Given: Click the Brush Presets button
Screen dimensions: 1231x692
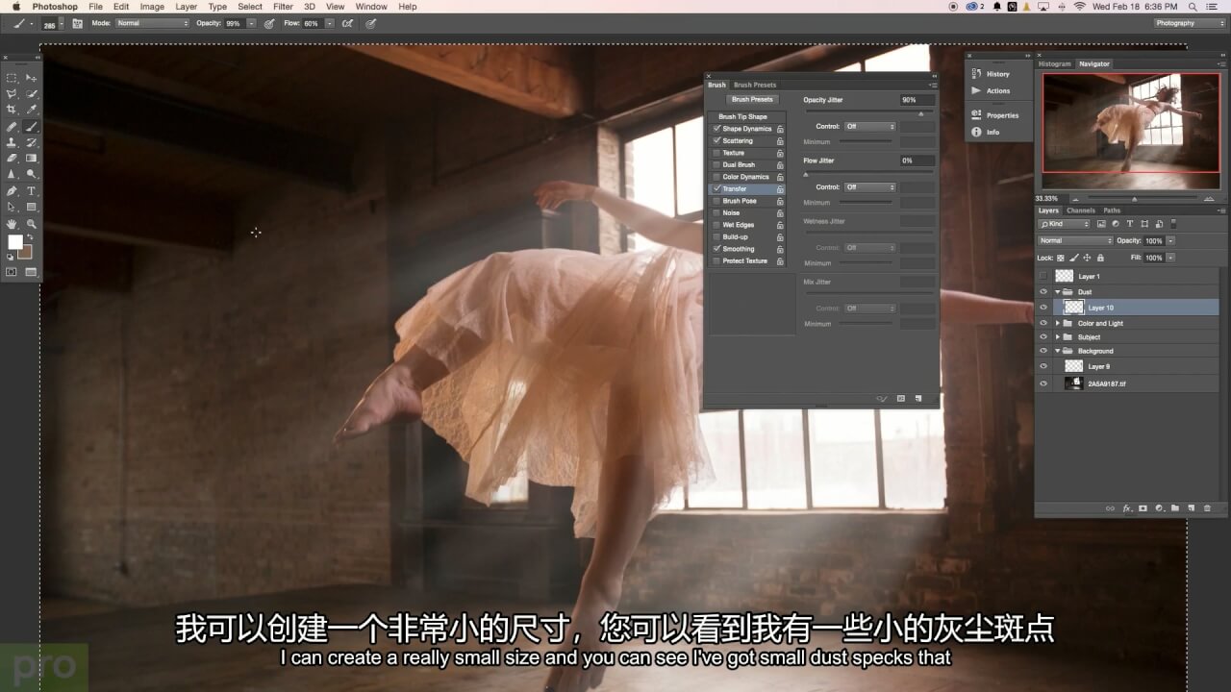Looking at the screenshot, I should pos(752,99).
